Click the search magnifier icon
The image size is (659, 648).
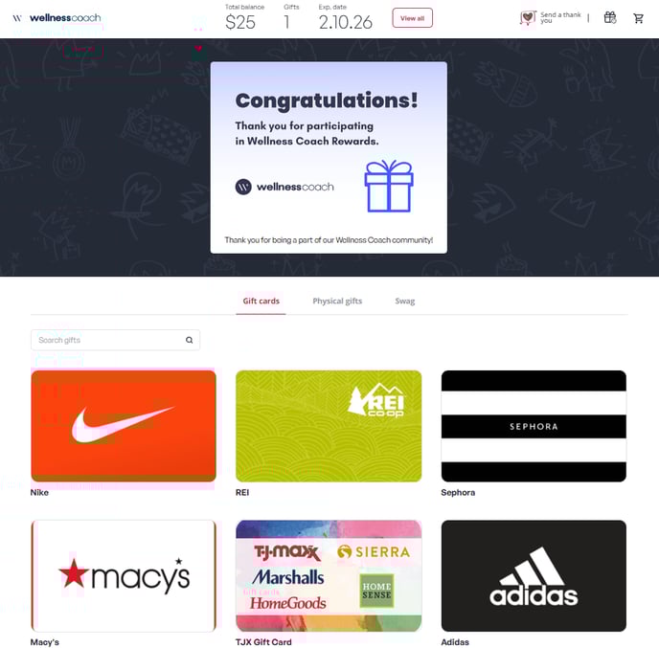pyautogui.click(x=189, y=340)
